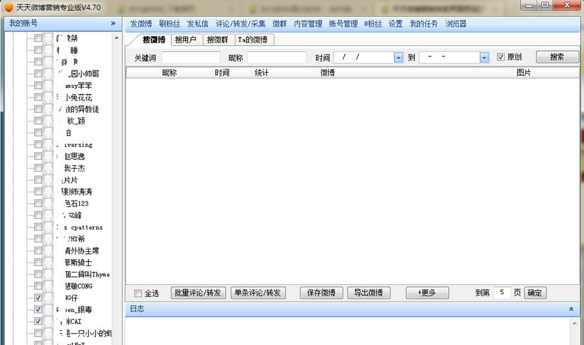Open the 账号管理 menu

[x=343, y=23]
